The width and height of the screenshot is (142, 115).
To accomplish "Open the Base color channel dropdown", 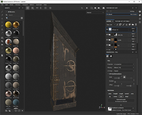I will (111, 25).
